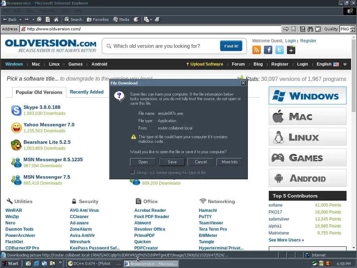Click the Windows category banner in the sidebar

point(307,96)
